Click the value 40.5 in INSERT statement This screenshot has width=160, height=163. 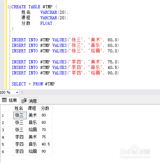tap(112, 68)
